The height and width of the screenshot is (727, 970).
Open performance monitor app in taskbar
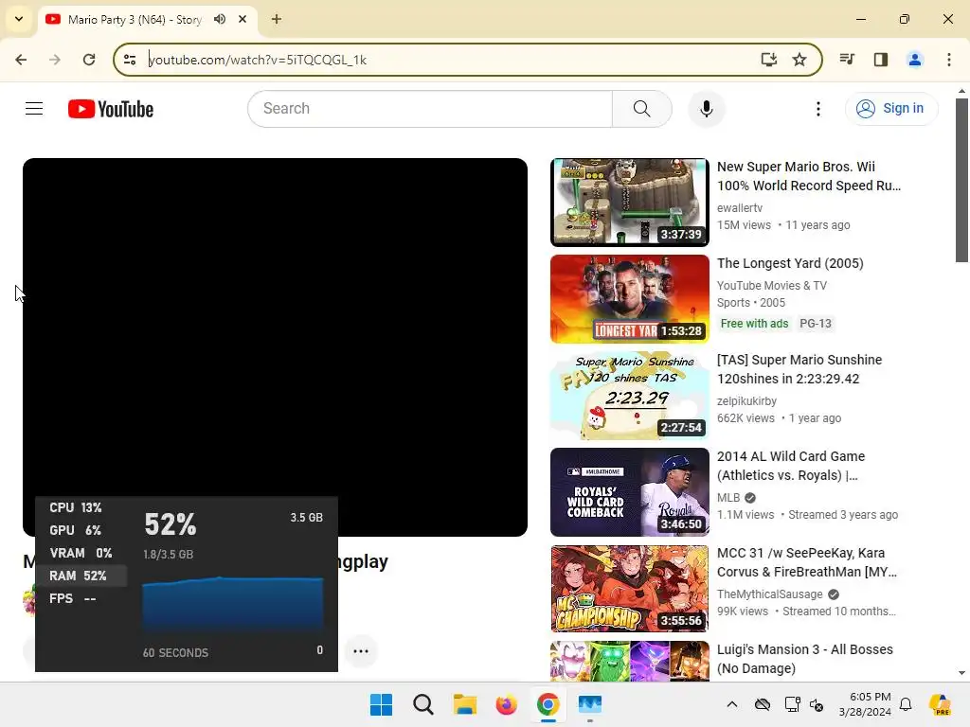589,704
